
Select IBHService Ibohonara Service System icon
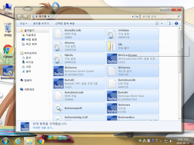click(59, 71)
